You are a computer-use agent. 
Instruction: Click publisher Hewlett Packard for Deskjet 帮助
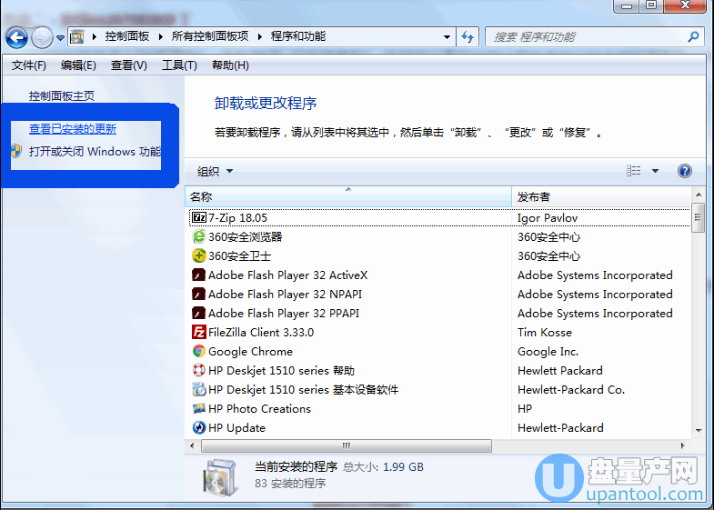pyautogui.click(x=560, y=371)
